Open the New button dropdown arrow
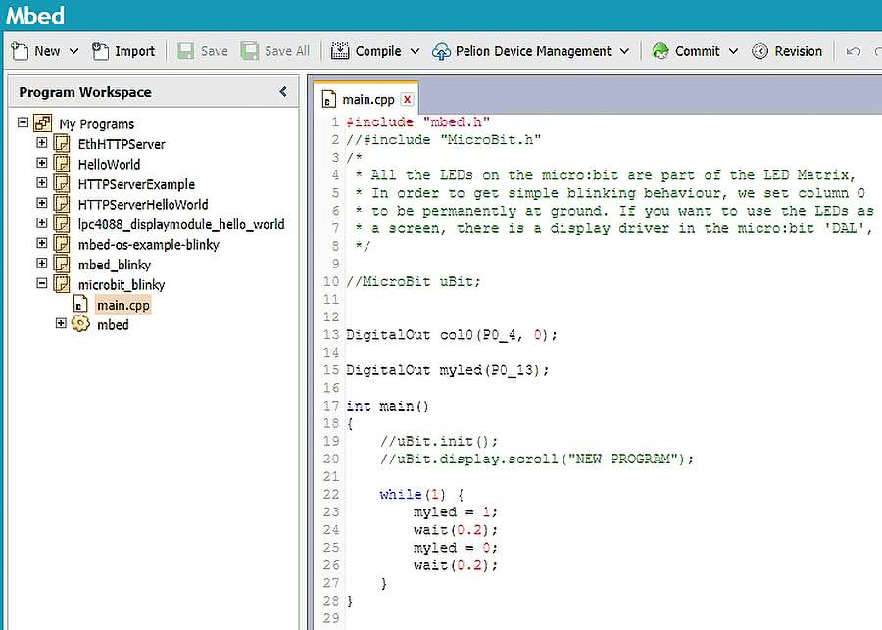Viewport: 882px width, 630px height. [x=73, y=51]
